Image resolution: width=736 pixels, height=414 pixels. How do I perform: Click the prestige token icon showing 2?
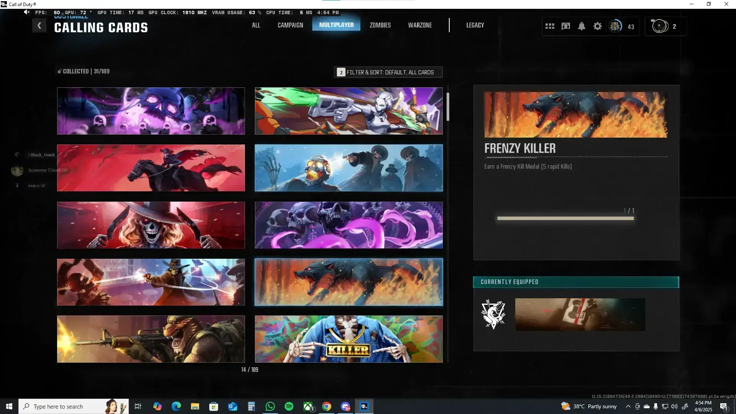point(660,26)
